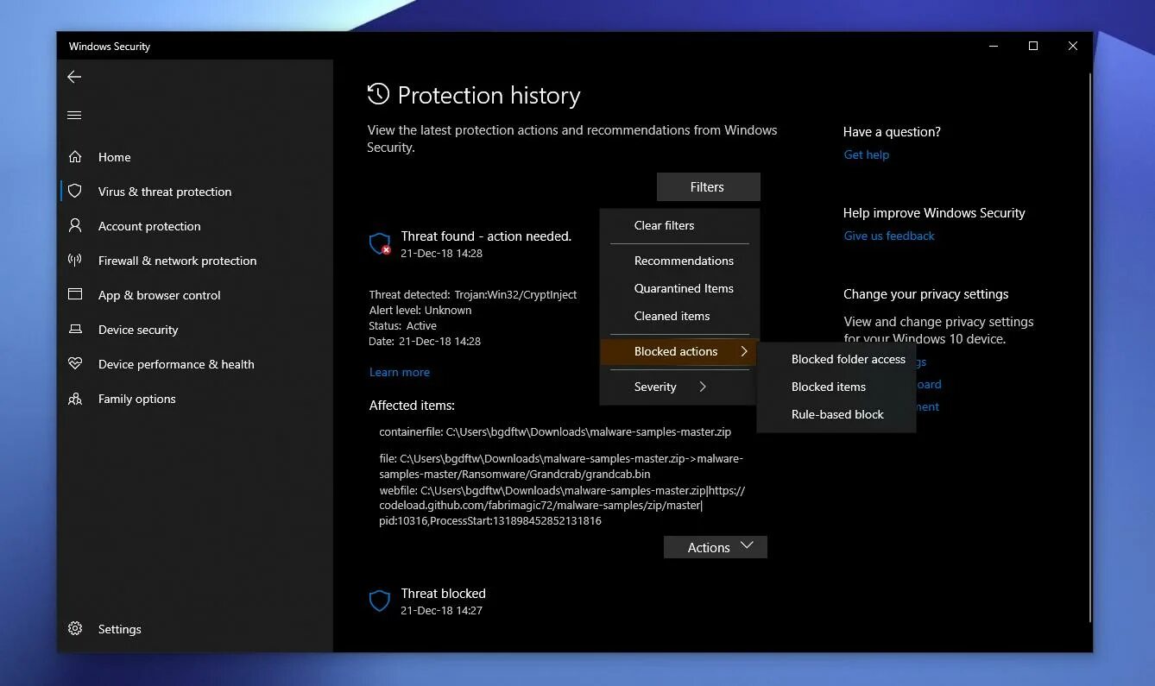Image resolution: width=1155 pixels, height=686 pixels.
Task: Open the Learn more link
Action: click(399, 372)
